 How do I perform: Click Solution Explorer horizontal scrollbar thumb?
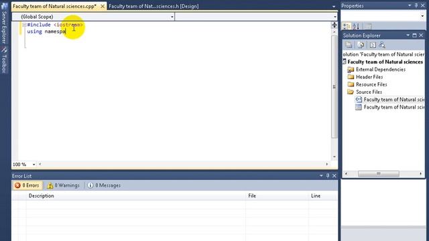click(x=379, y=174)
